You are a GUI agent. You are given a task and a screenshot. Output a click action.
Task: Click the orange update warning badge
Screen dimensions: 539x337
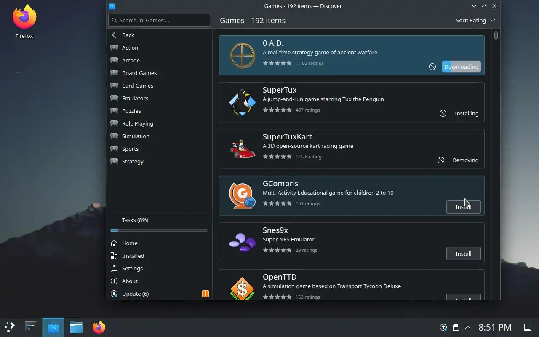coord(205,294)
